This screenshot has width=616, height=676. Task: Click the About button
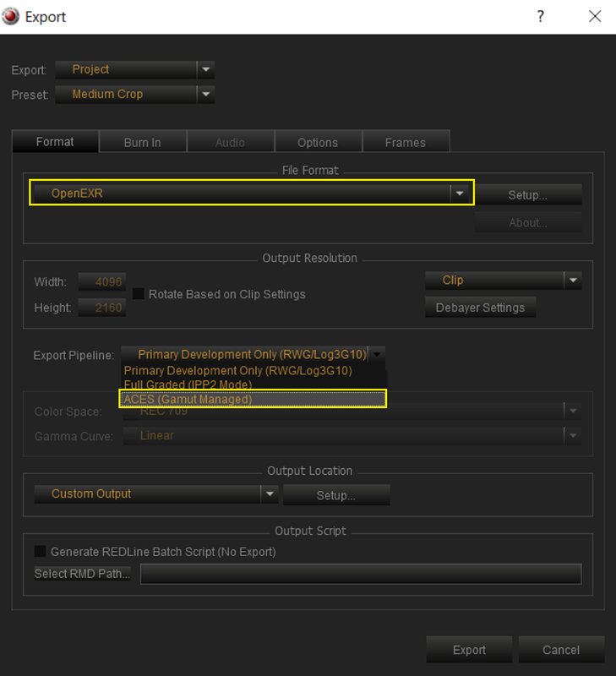point(528,222)
